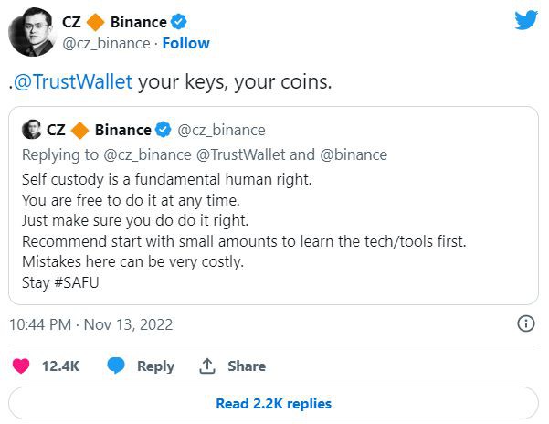Screen dimensions: 549x424
Task: Click the share upload arrow icon
Action: [x=207, y=366]
